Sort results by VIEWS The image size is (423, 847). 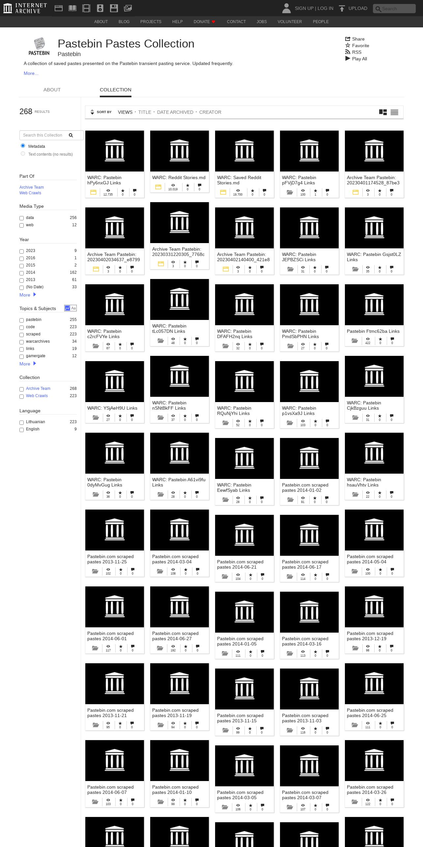point(125,112)
